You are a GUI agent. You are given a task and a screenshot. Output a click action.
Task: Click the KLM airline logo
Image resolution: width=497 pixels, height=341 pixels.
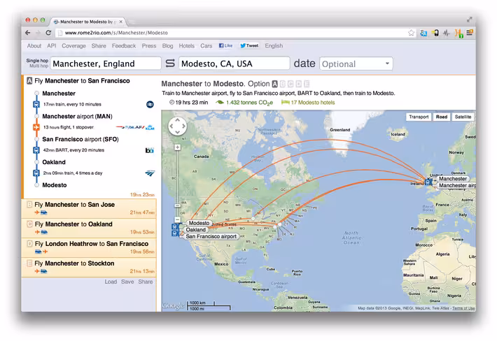click(150, 127)
